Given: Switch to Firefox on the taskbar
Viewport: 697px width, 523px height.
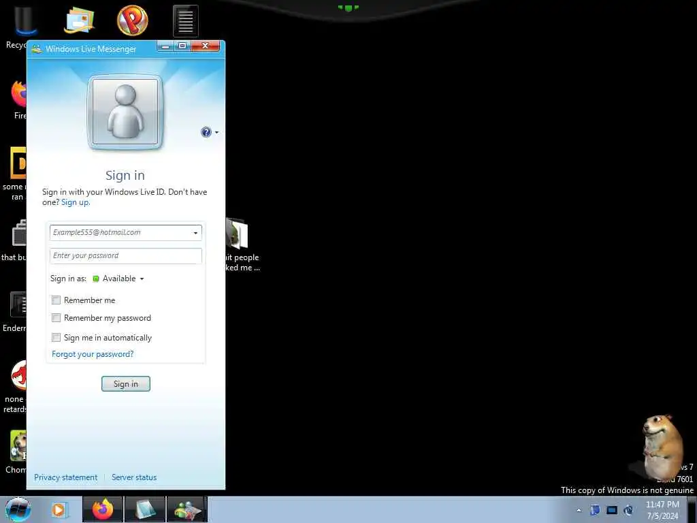Looking at the screenshot, I should (102, 509).
